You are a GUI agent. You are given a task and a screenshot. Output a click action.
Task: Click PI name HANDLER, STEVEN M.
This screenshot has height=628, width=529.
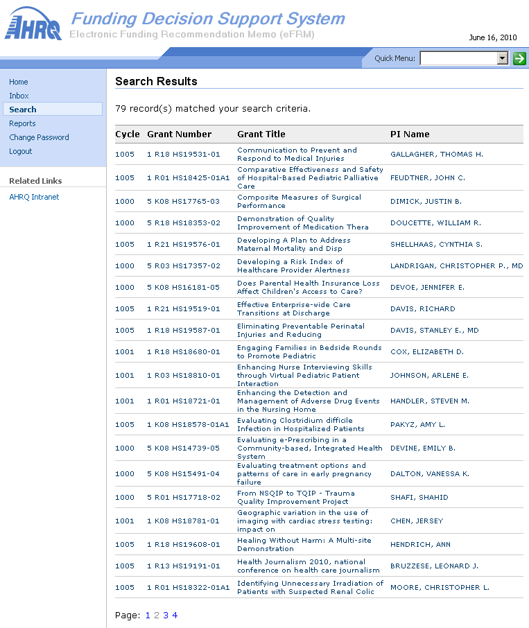(430, 401)
